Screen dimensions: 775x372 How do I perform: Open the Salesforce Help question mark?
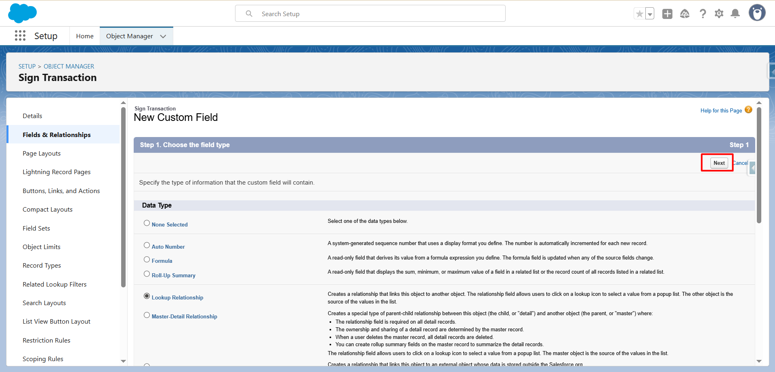(703, 14)
